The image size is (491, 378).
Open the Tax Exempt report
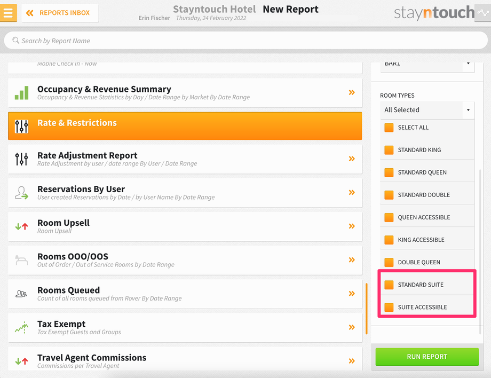pyautogui.click(x=185, y=328)
